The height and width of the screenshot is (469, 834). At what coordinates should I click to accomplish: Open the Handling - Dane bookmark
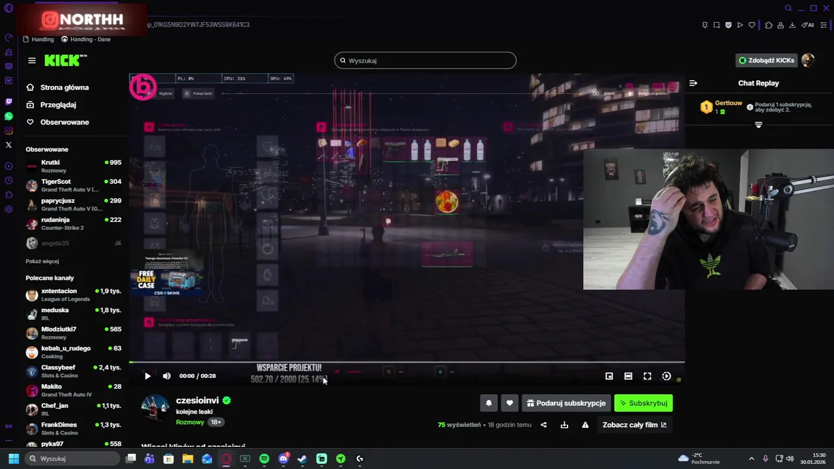86,39
